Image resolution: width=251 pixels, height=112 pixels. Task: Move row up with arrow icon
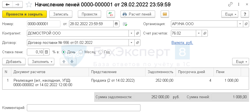pos(64,62)
